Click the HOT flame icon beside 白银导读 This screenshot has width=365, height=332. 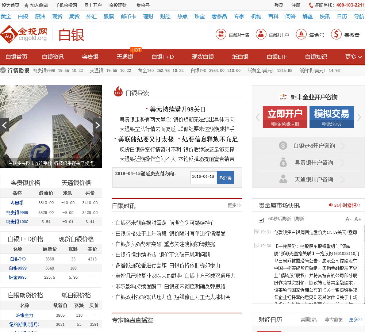(x=118, y=92)
